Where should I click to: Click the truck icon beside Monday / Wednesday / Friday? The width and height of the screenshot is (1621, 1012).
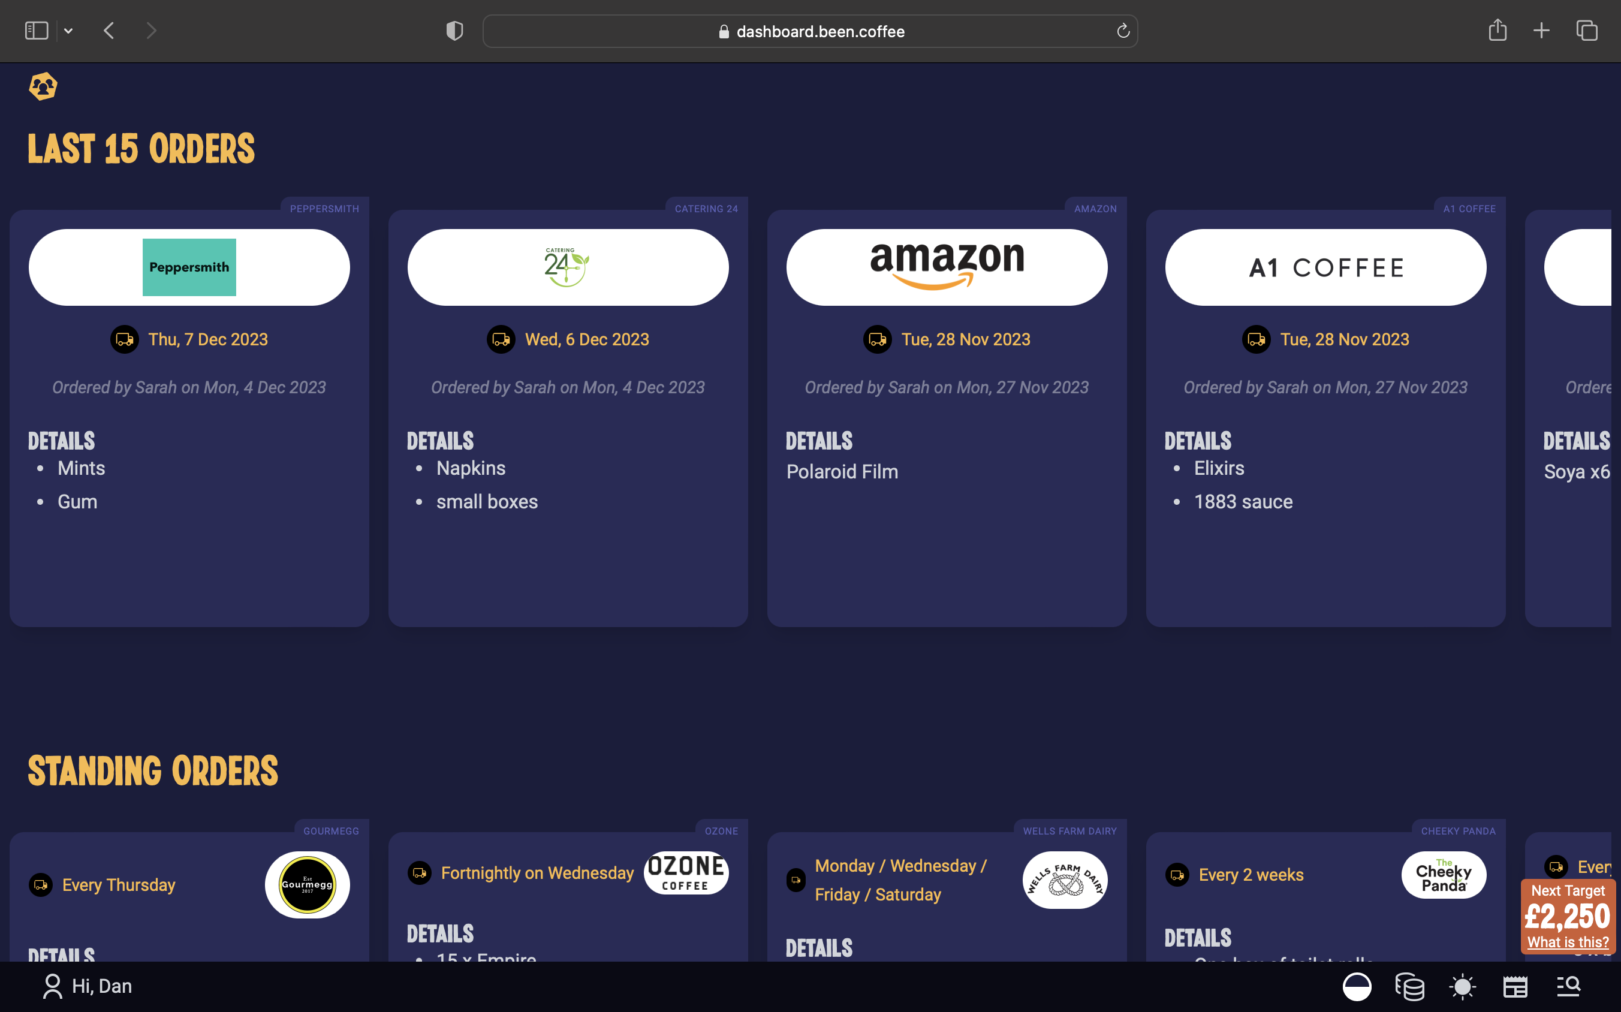tap(796, 880)
